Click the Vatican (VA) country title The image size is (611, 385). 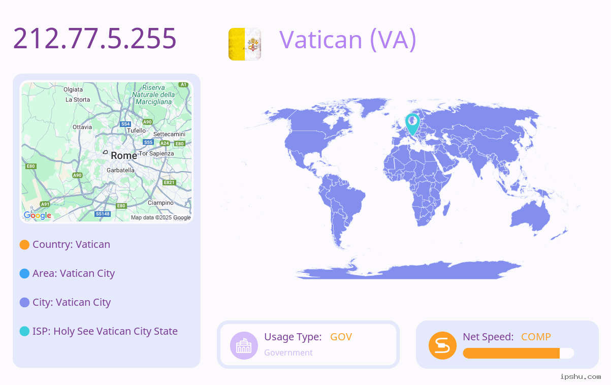(348, 39)
